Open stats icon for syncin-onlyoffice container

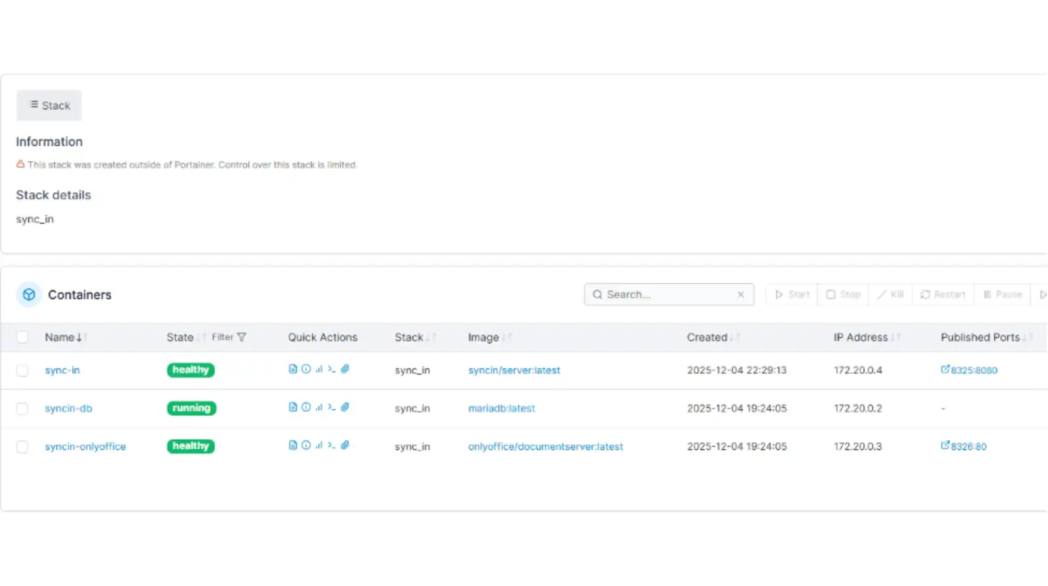(x=319, y=445)
